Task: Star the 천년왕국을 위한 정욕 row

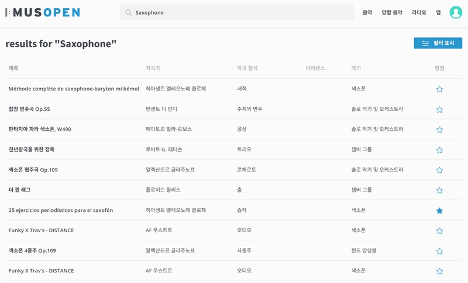Action: click(x=439, y=150)
